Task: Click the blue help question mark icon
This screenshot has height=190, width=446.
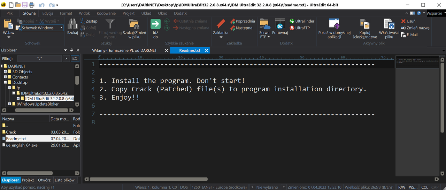Action: tap(418, 13)
